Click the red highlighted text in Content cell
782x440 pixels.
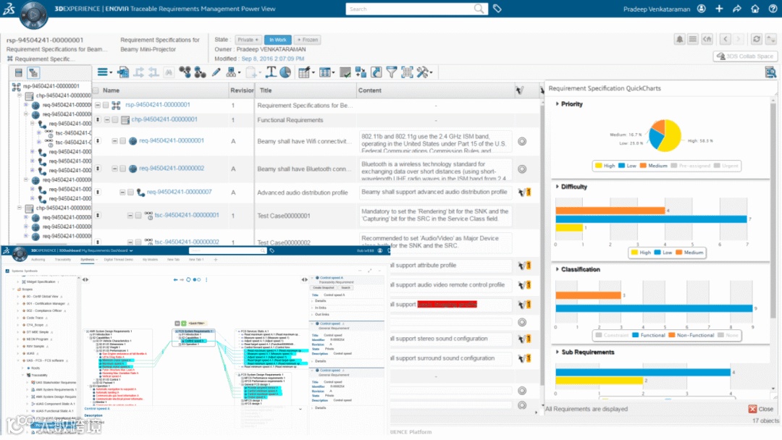(x=447, y=305)
